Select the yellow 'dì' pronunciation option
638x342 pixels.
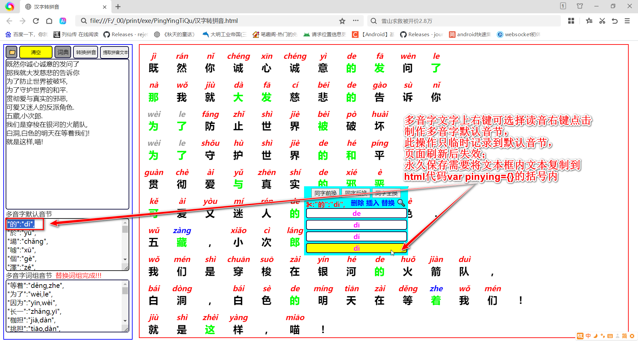357,248
